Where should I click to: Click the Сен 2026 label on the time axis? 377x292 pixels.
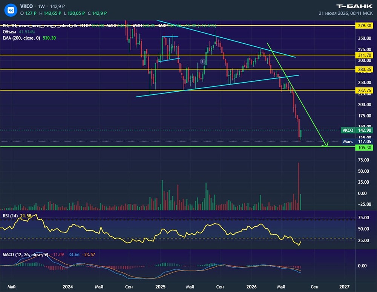[314, 287]
